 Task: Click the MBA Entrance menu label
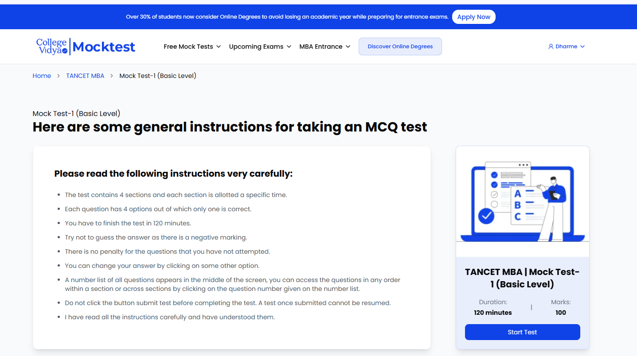tap(321, 46)
